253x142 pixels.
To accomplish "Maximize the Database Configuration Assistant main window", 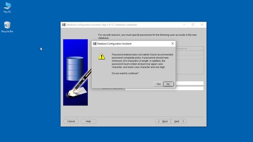I will 193,24.
